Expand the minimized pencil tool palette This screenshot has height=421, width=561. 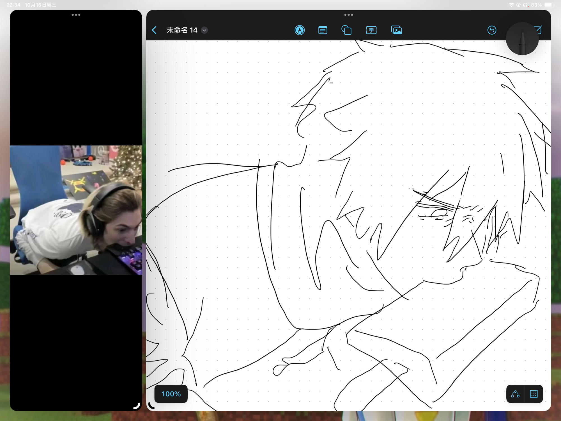[522, 39]
